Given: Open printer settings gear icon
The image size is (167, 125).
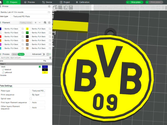Looking at the screenshot, I should [49, 6].
